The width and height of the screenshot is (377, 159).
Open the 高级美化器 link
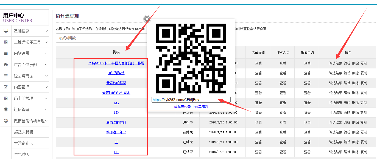point(182,106)
